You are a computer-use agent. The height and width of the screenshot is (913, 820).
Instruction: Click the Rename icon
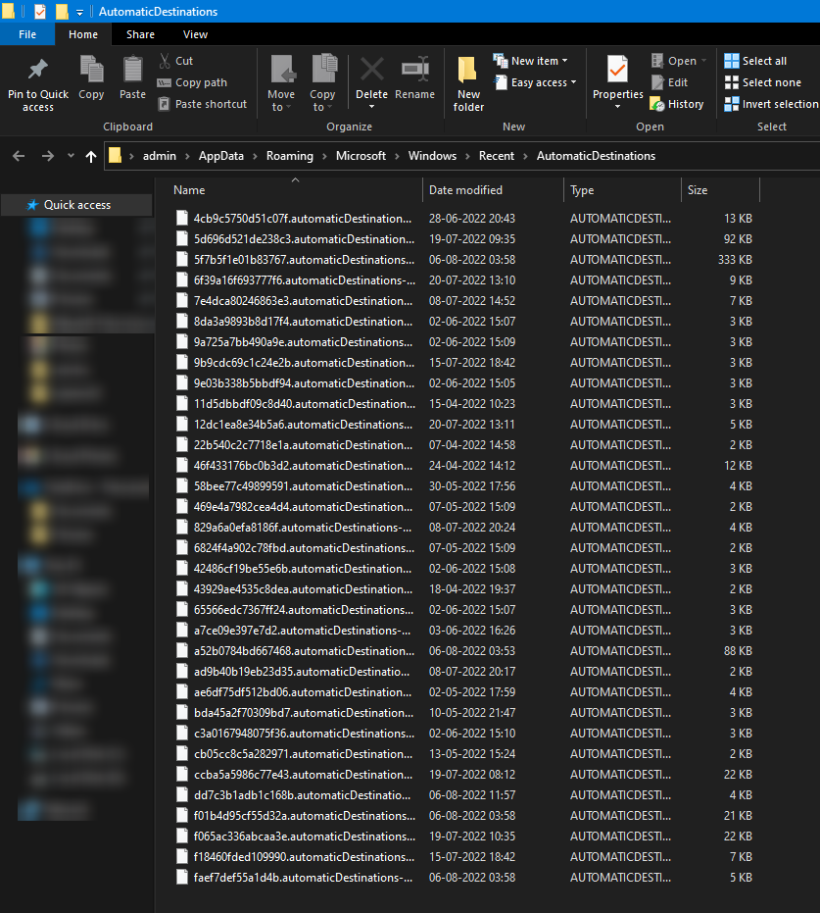pyautogui.click(x=415, y=70)
